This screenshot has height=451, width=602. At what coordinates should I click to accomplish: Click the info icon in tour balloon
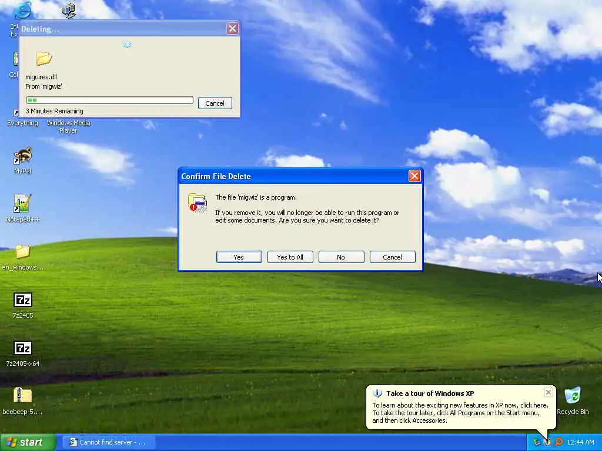click(x=377, y=393)
